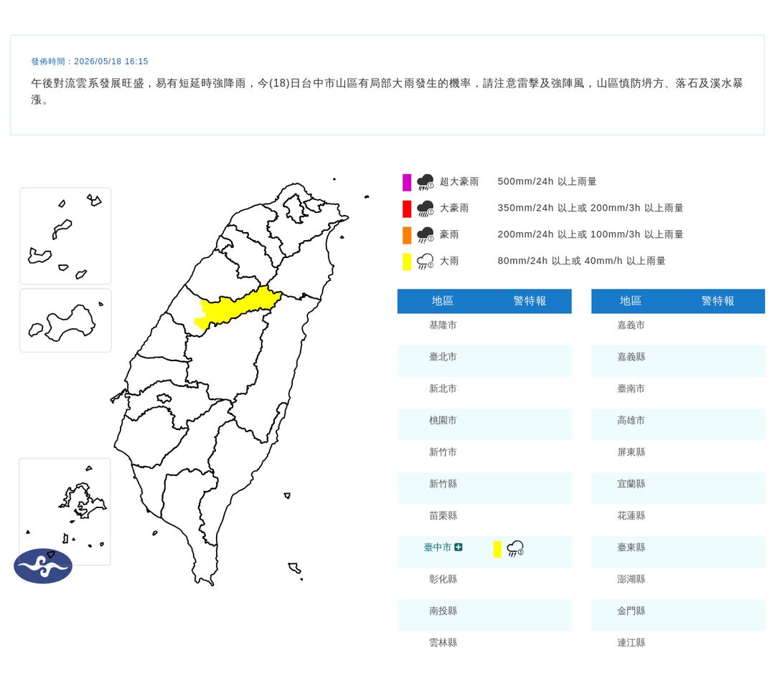Screen dimensions: 775x688
Task: Click the yellow 大雨 legend swatch
Action: click(x=407, y=262)
